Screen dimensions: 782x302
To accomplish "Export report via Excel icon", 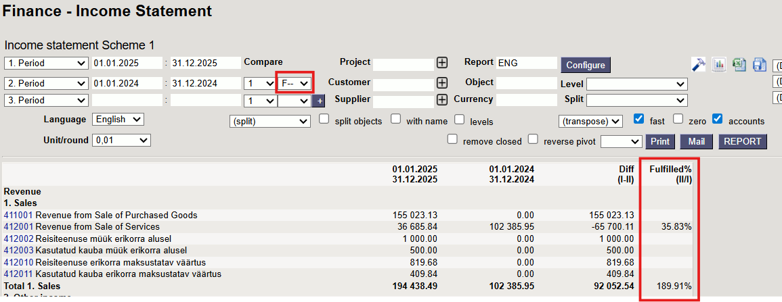I will tap(739, 64).
